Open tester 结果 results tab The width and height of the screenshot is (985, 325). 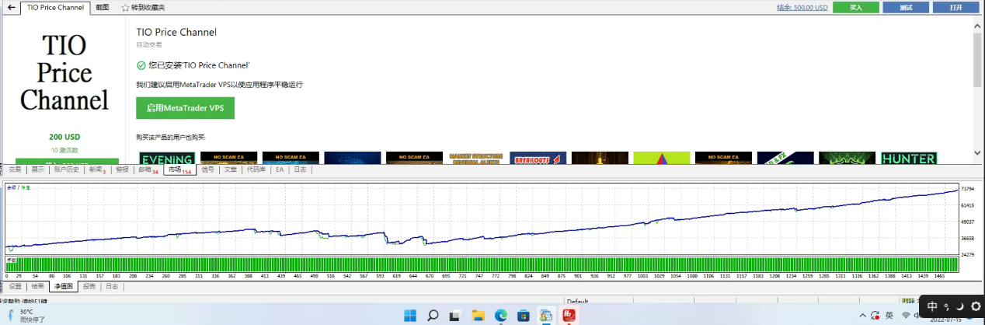pyautogui.click(x=37, y=286)
